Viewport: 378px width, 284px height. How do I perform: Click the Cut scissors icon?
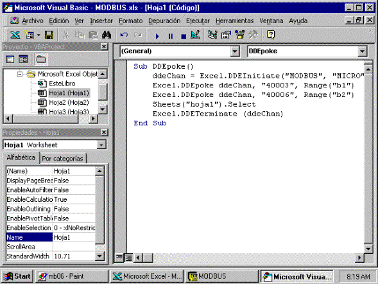65,35
